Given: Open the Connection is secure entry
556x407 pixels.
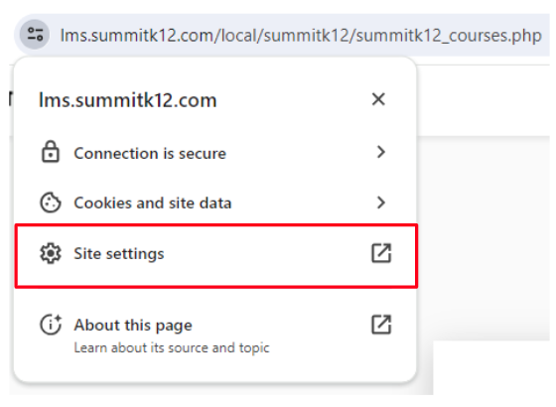Looking at the screenshot, I should [215, 153].
